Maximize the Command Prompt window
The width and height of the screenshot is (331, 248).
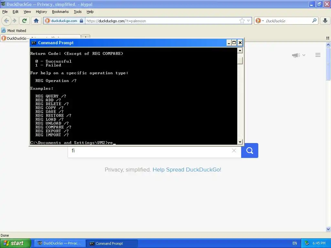tap(234, 43)
